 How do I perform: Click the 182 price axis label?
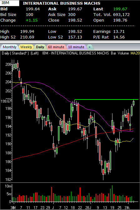(x=8, y=179)
